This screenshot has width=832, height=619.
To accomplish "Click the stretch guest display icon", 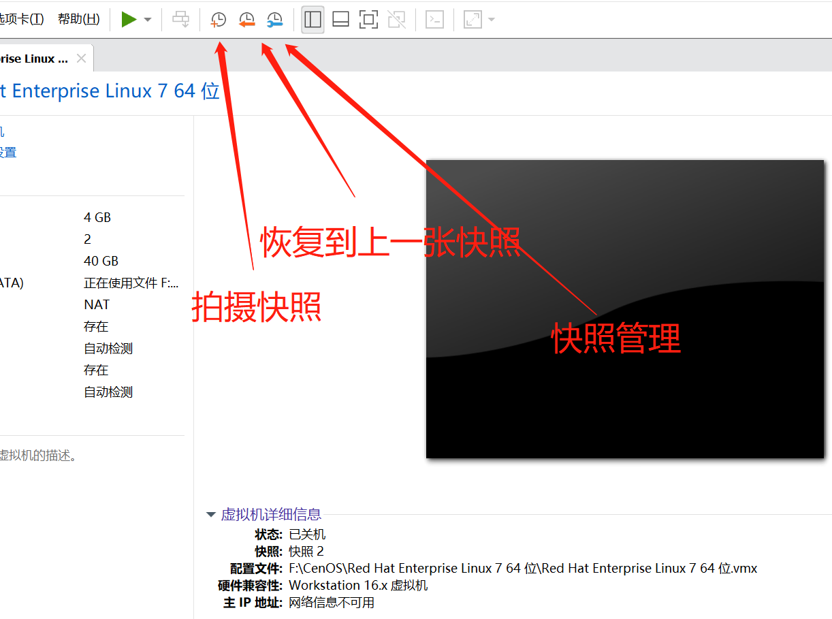I will pyautogui.click(x=473, y=20).
